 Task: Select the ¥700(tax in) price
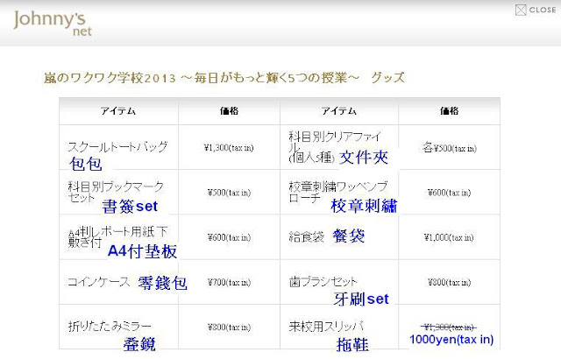[x=229, y=283]
